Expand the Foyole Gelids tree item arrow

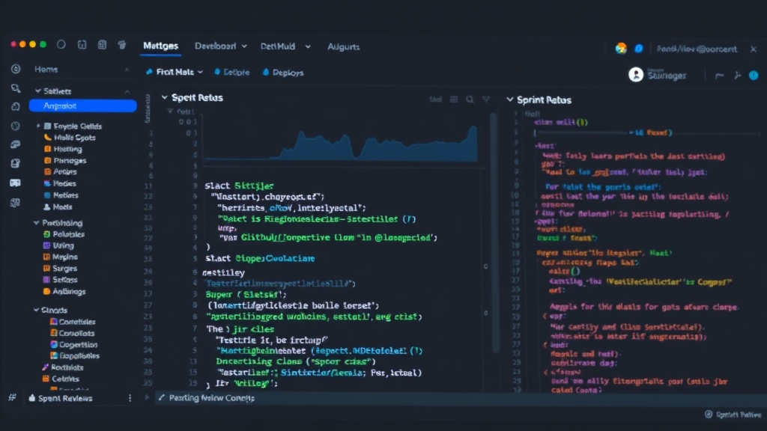coord(38,126)
